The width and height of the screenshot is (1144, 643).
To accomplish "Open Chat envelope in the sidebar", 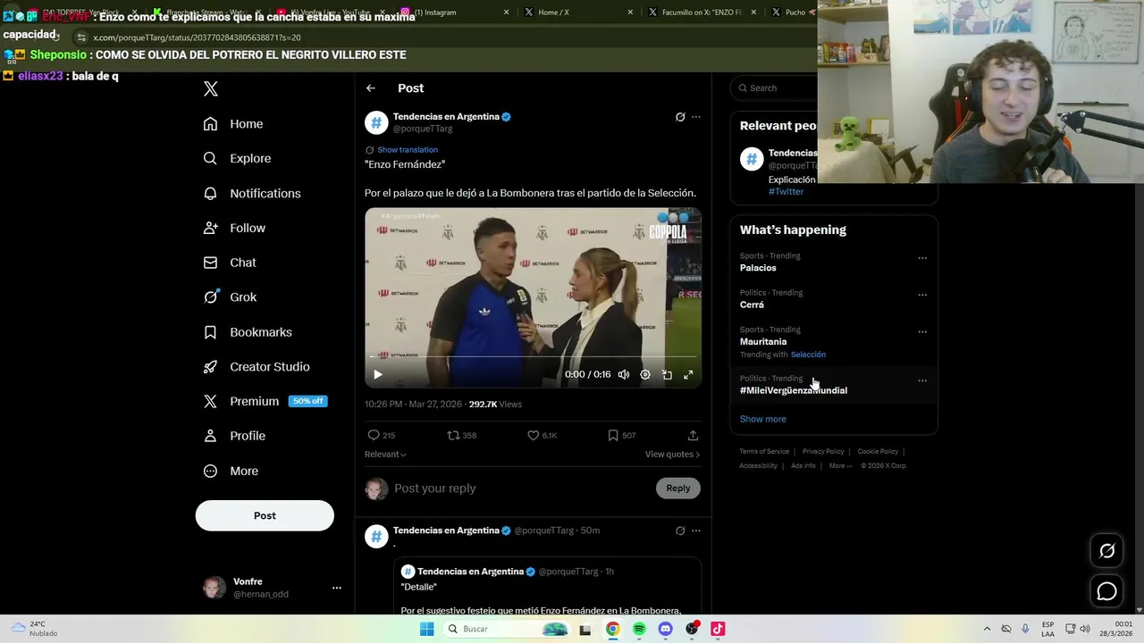I will (x=230, y=263).
